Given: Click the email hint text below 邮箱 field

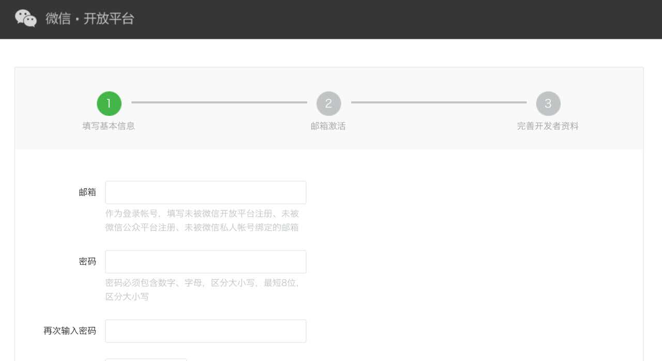Looking at the screenshot, I should [x=202, y=220].
